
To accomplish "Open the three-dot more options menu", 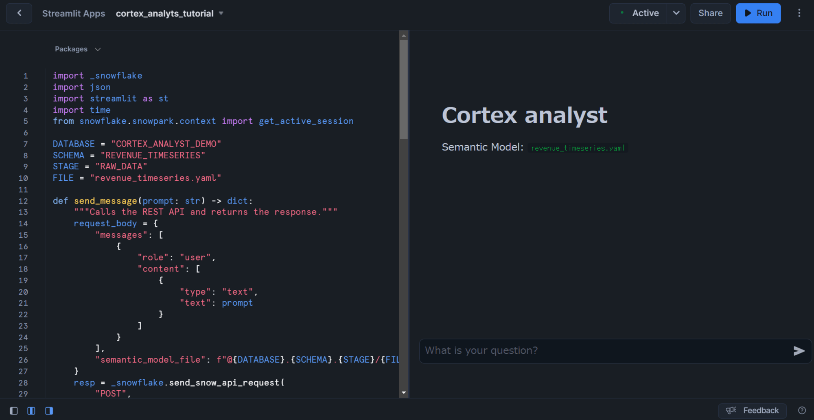I will click(x=799, y=13).
